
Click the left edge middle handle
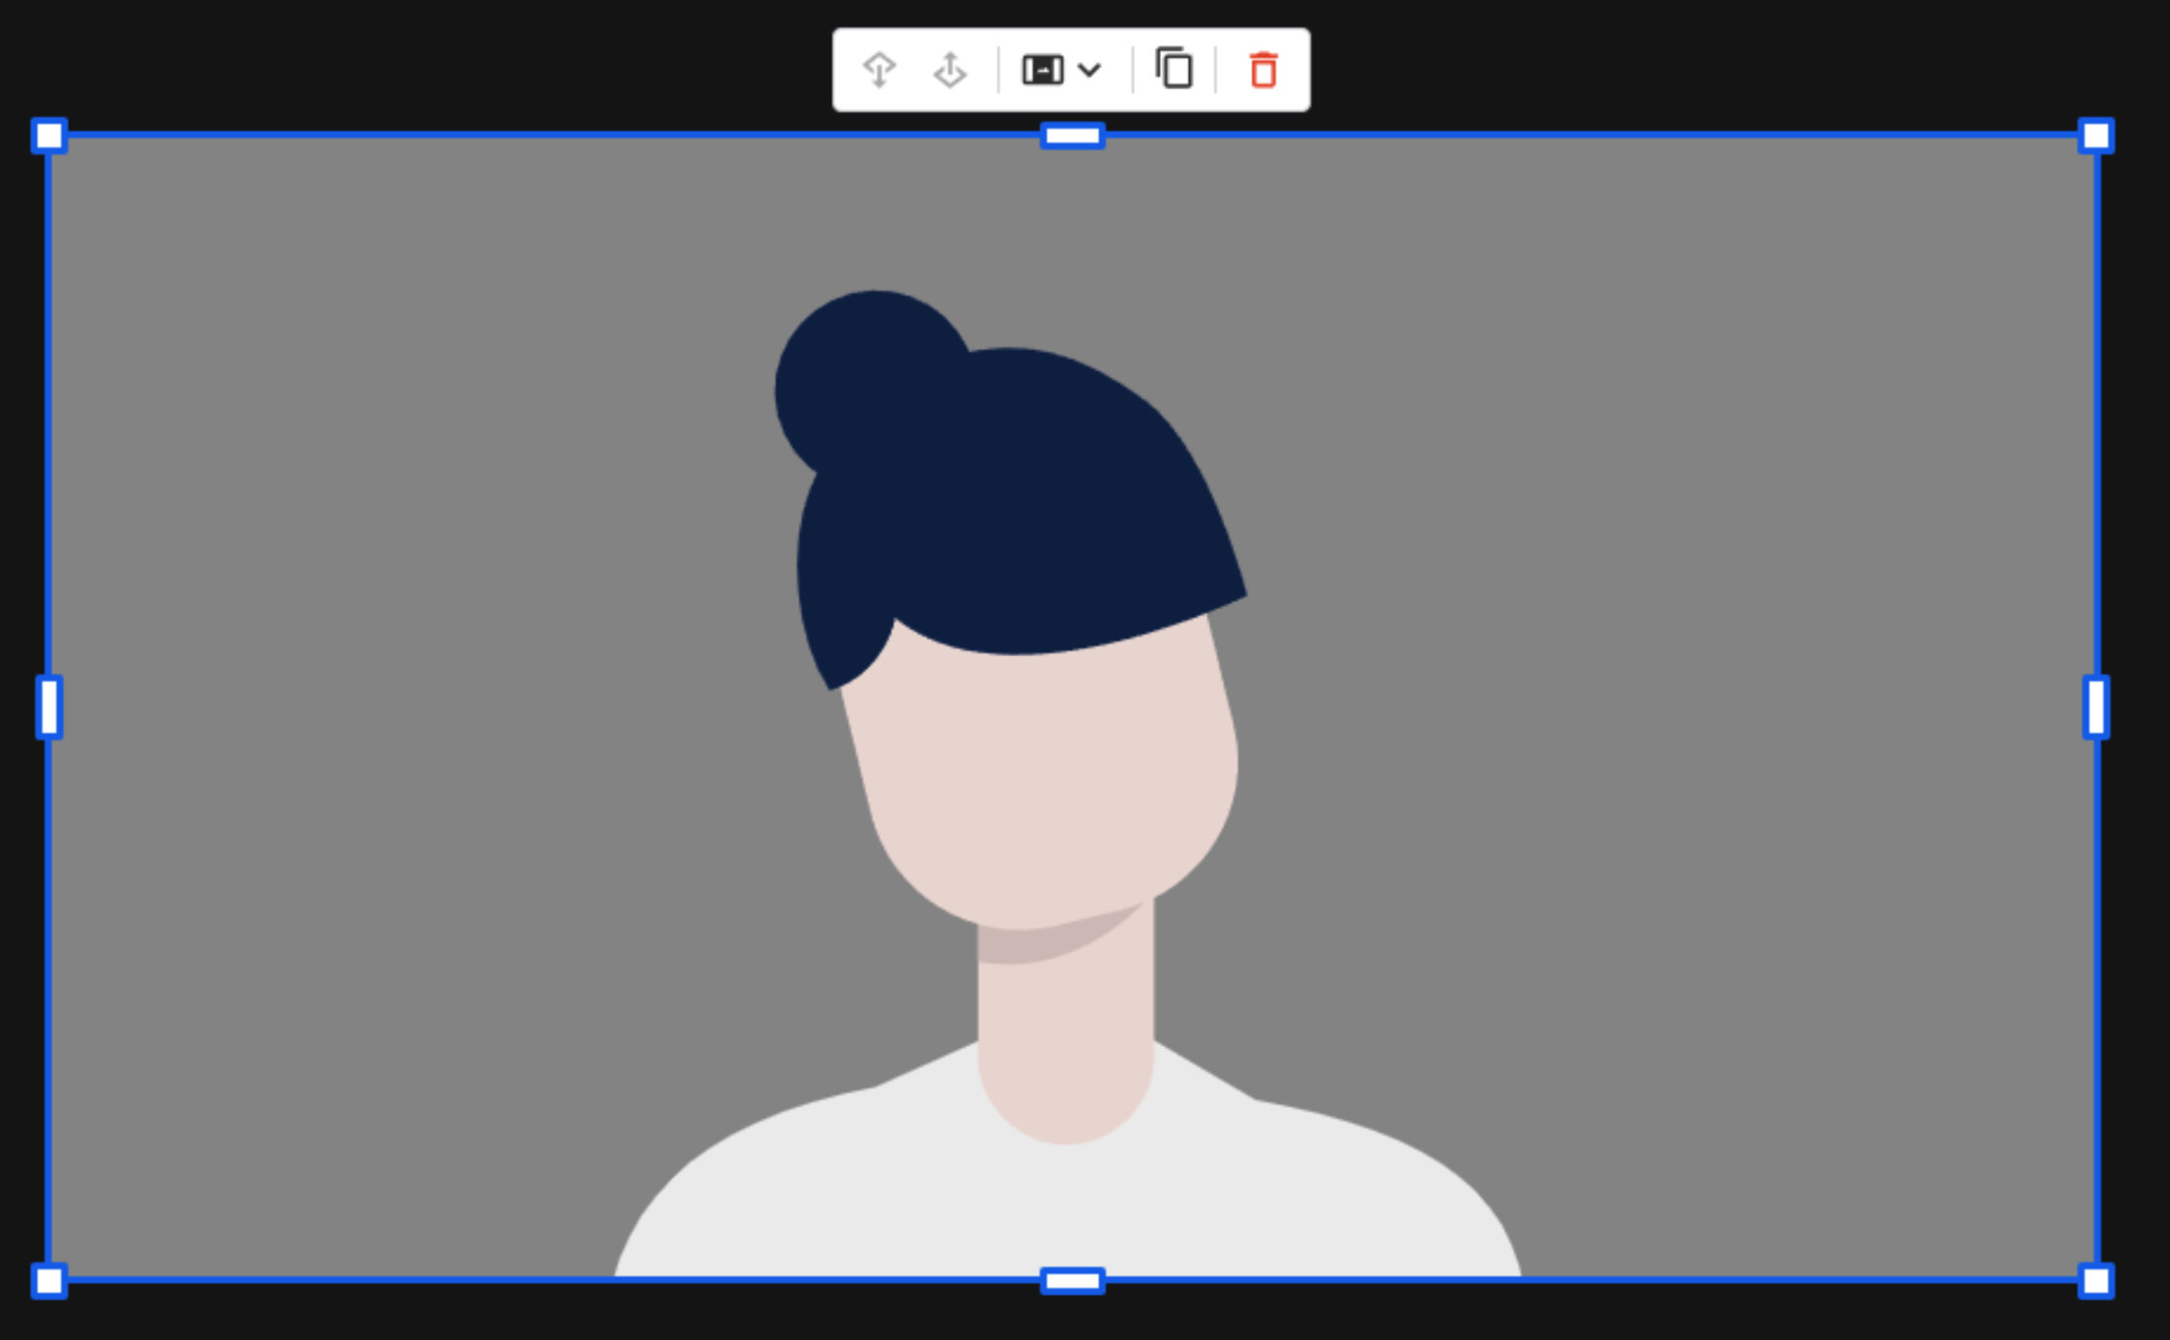pos(49,706)
